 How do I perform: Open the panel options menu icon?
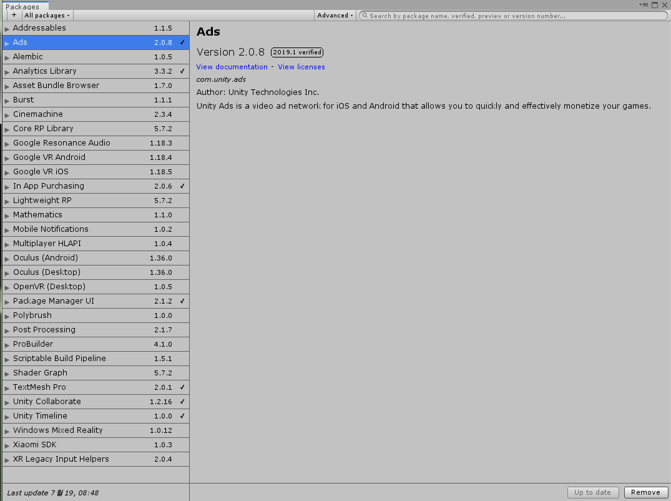coord(644,5)
